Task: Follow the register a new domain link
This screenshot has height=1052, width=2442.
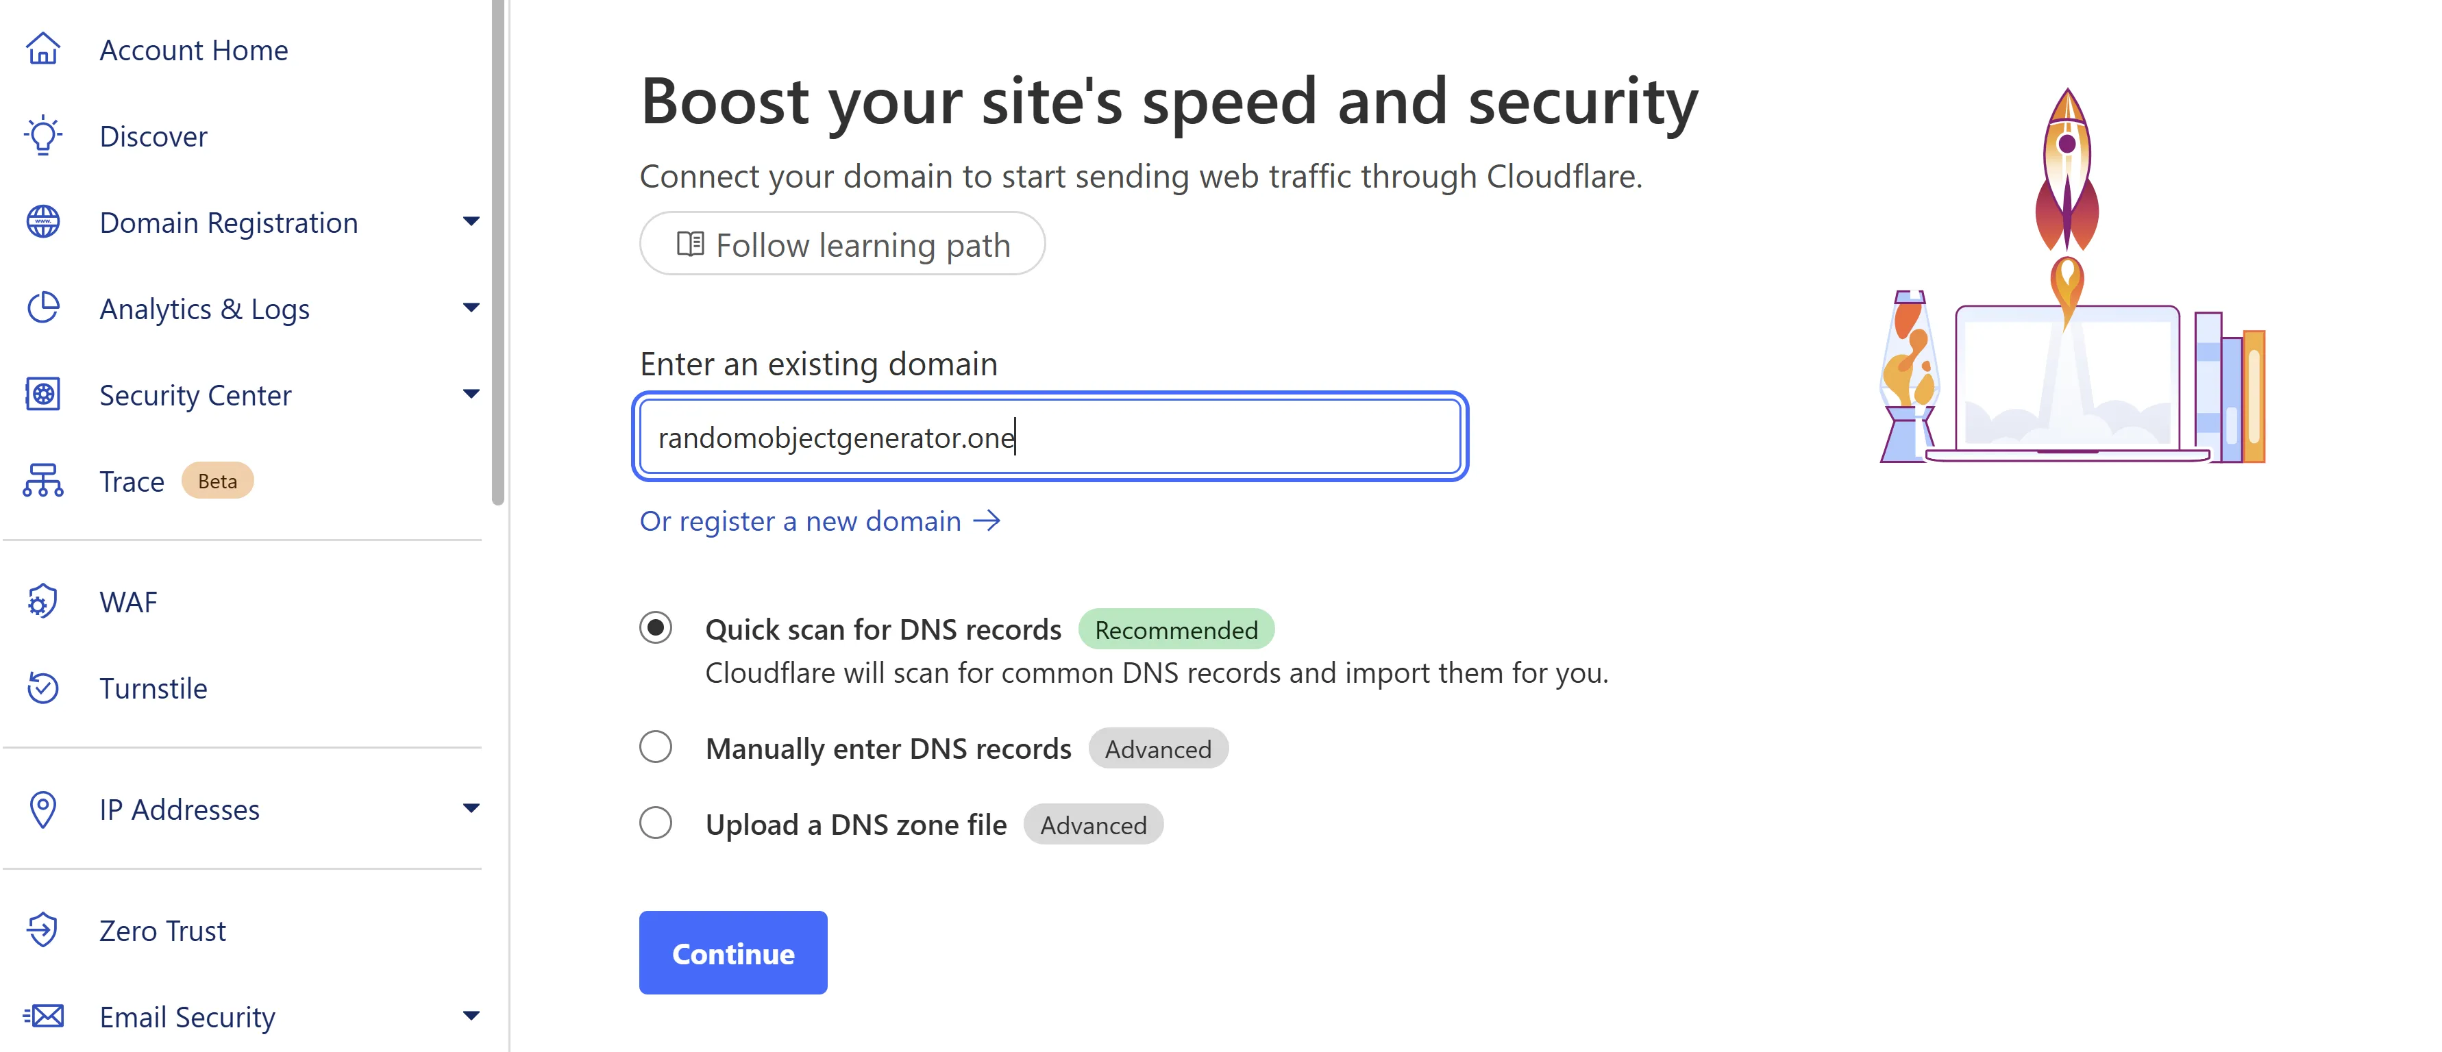Action: click(x=820, y=521)
